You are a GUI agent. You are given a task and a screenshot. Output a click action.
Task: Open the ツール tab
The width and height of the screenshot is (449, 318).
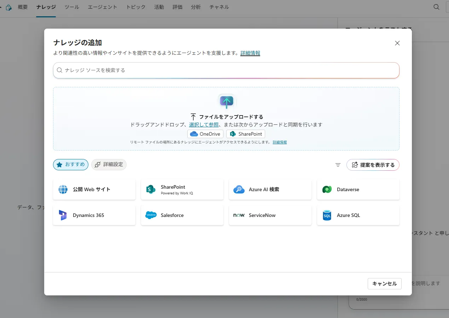click(72, 7)
